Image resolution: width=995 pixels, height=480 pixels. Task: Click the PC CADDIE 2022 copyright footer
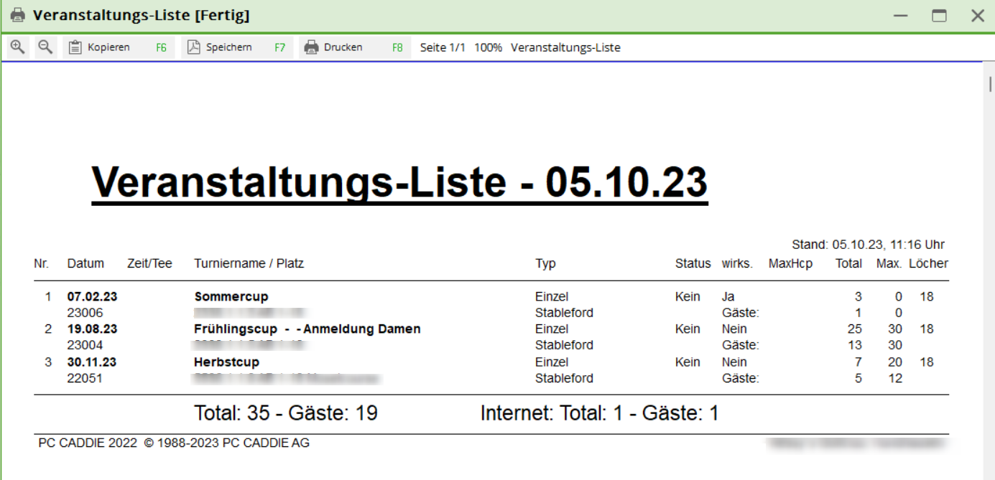[174, 443]
